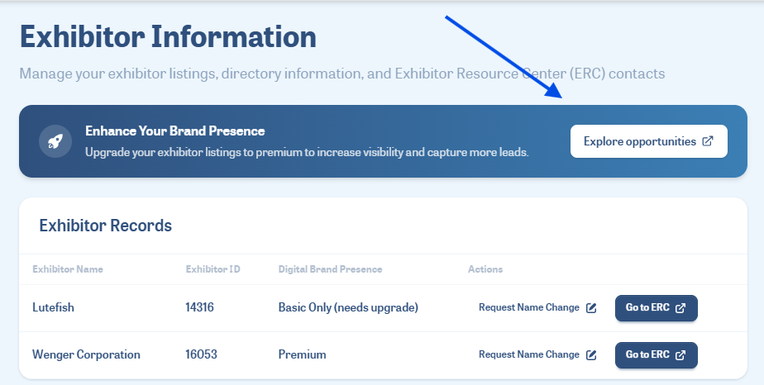Click the Exhibitor Name column header
The height and width of the screenshot is (385, 764).
pyautogui.click(x=68, y=269)
